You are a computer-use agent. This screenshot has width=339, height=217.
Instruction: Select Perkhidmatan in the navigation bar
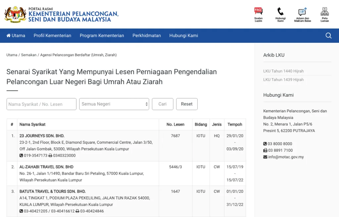coord(147,36)
